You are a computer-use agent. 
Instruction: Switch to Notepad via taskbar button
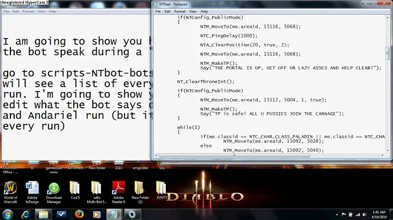coord(114,214)
